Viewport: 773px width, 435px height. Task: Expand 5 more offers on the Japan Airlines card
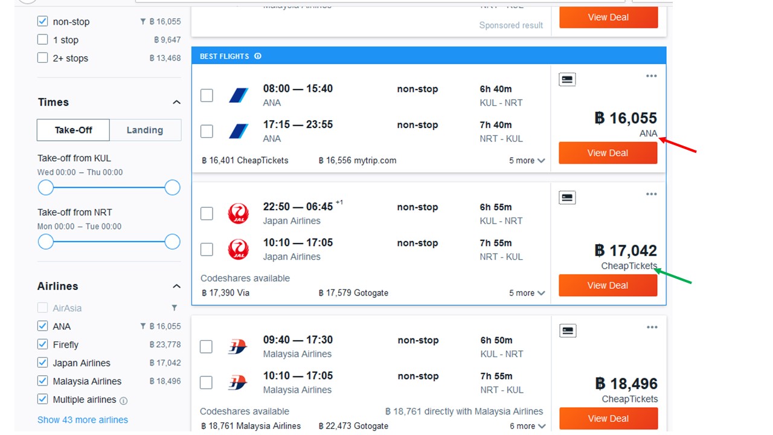[x=527, y=293]
